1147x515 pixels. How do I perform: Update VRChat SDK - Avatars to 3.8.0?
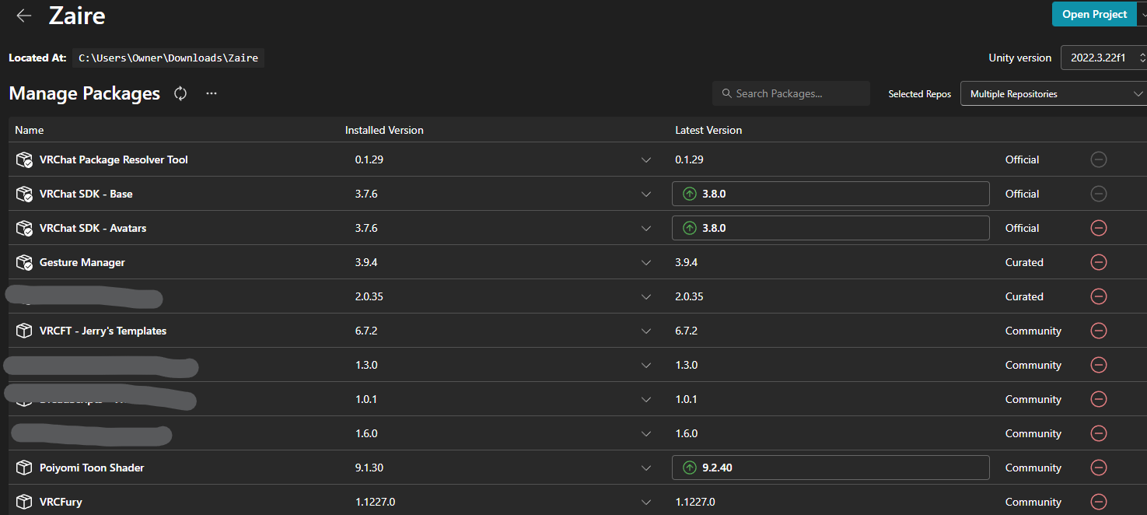pyautogui.click(x=831, y=228)
